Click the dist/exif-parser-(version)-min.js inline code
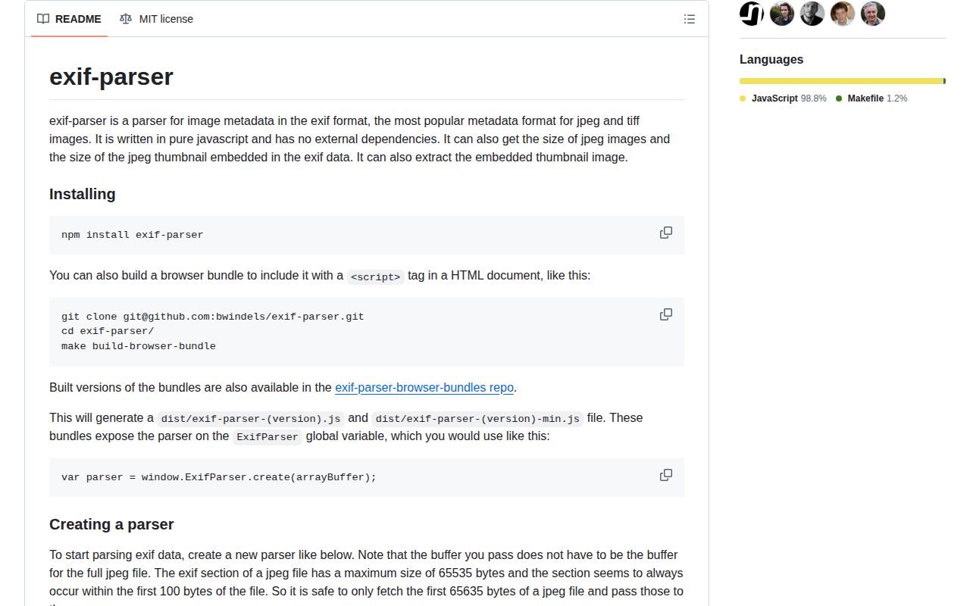This screenshot has height=606, width=970. [478, 419]
